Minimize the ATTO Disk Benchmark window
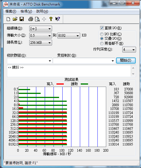 (114, 3)
